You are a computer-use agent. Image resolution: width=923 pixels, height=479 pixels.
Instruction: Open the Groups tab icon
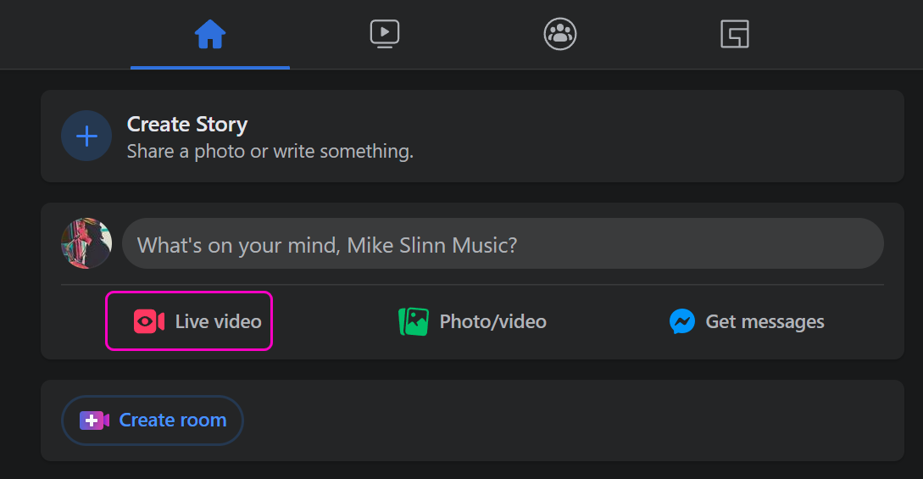tap(559, 35)
